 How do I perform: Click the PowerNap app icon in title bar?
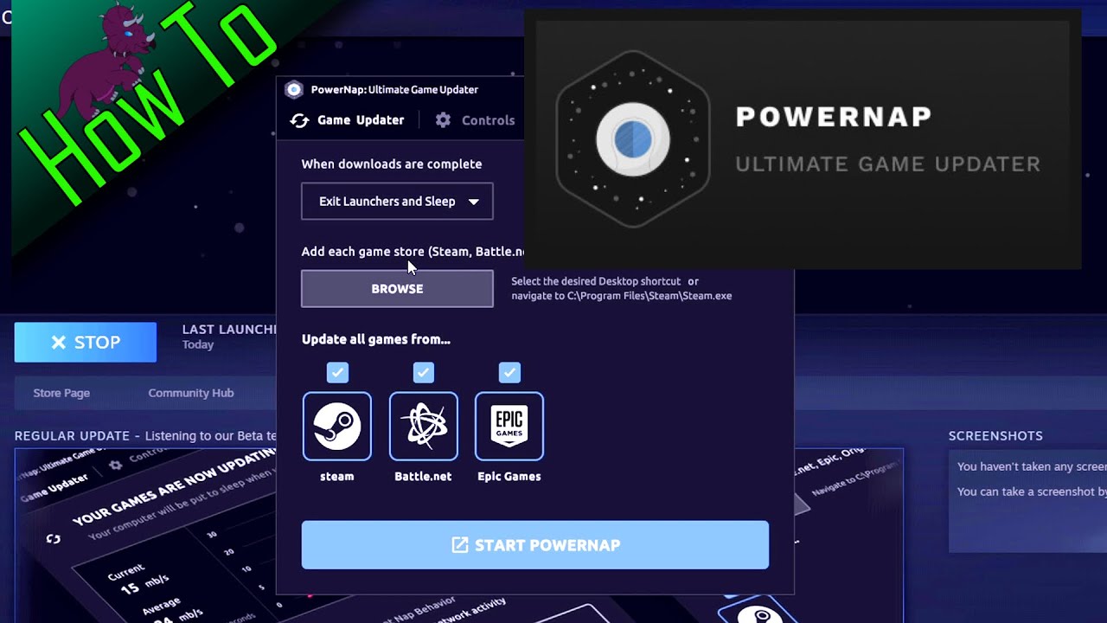click(x=294, y=89)
